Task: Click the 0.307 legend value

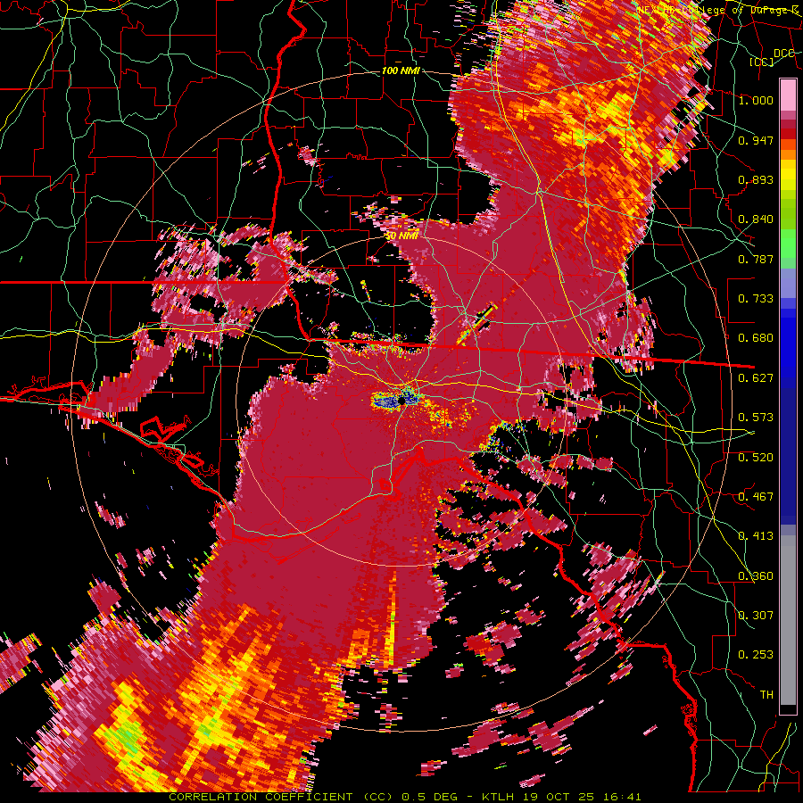Action: pos(756,616)
